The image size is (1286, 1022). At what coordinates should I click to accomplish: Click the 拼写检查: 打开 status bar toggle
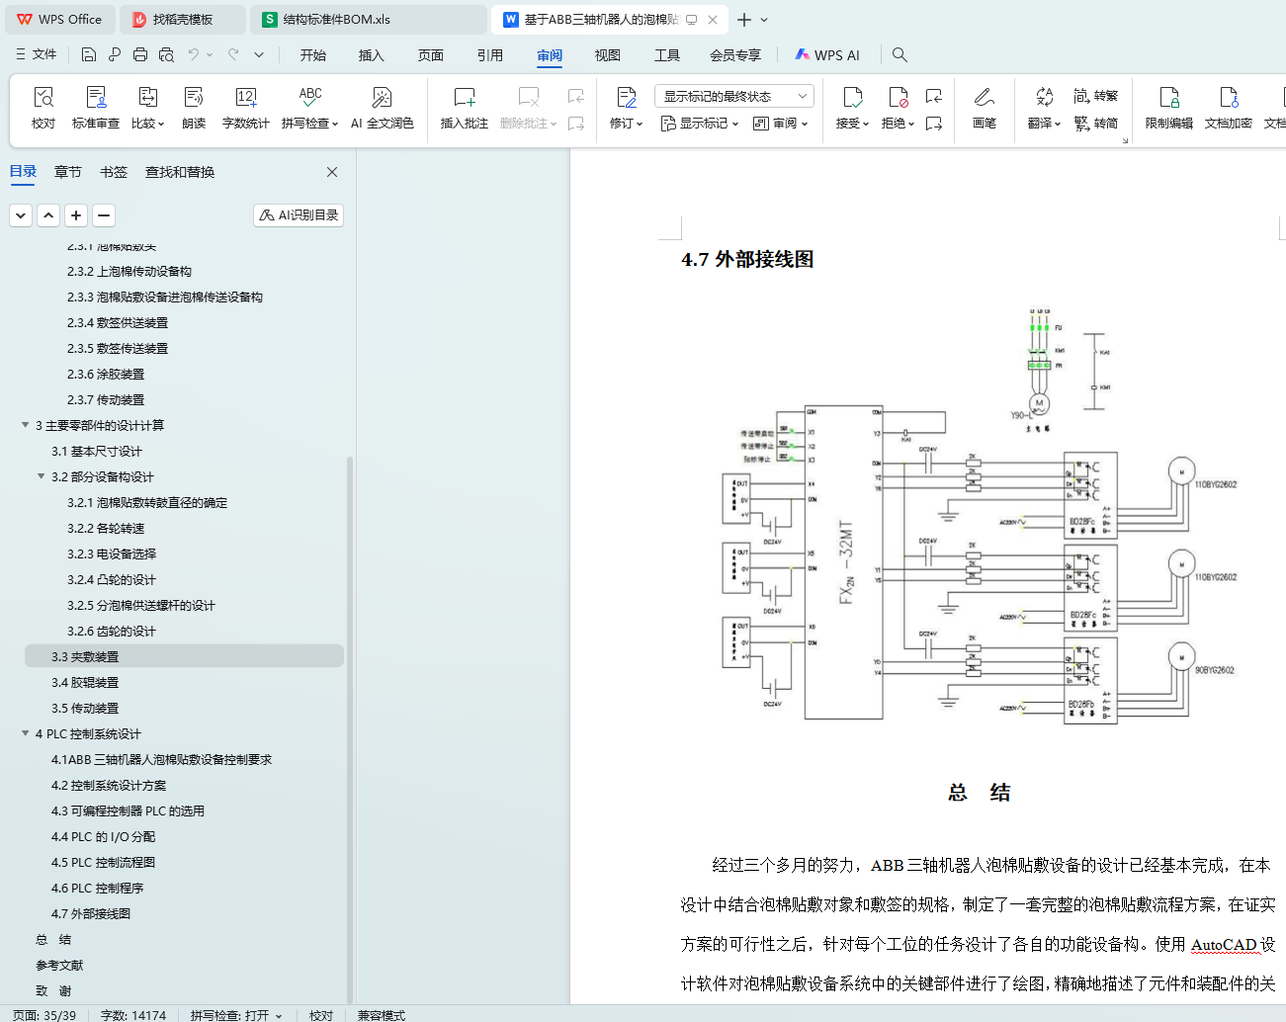pyautogui.click(x=236, y=1015)
